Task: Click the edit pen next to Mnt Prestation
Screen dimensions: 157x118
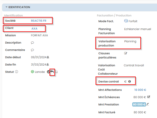Action: (148, 104)
